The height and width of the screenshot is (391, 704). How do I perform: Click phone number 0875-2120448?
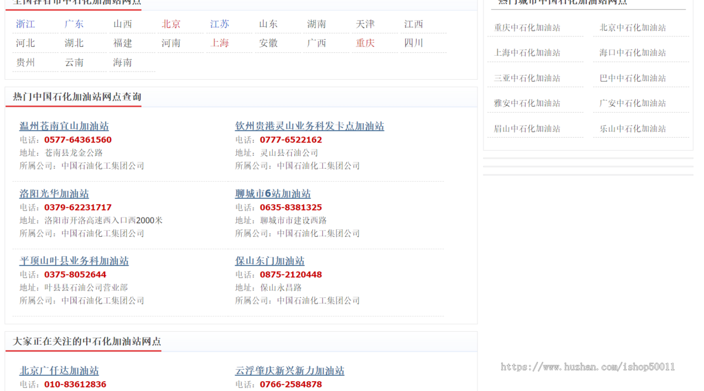pos(291,274)
